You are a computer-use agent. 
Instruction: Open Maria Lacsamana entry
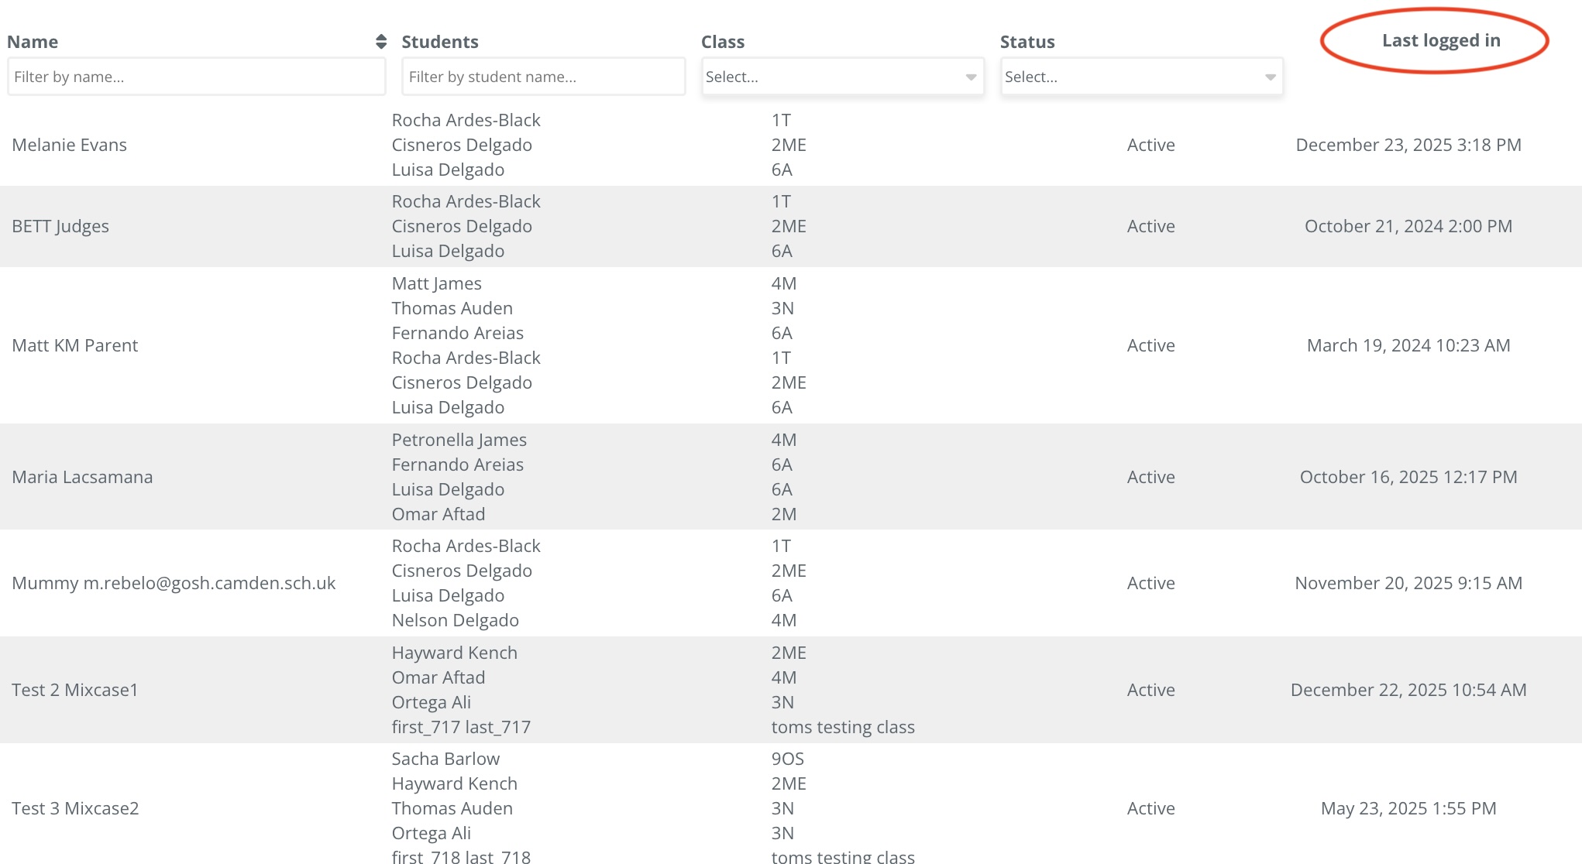pyautogui.click(x=82, y=477)
